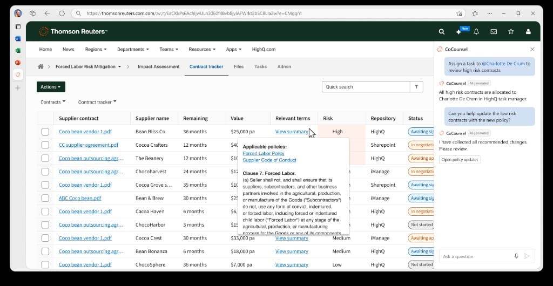This screenshot has width=553, height=286.
Task: Open the filter icon beside Quick search
Action: pos(416,87)
